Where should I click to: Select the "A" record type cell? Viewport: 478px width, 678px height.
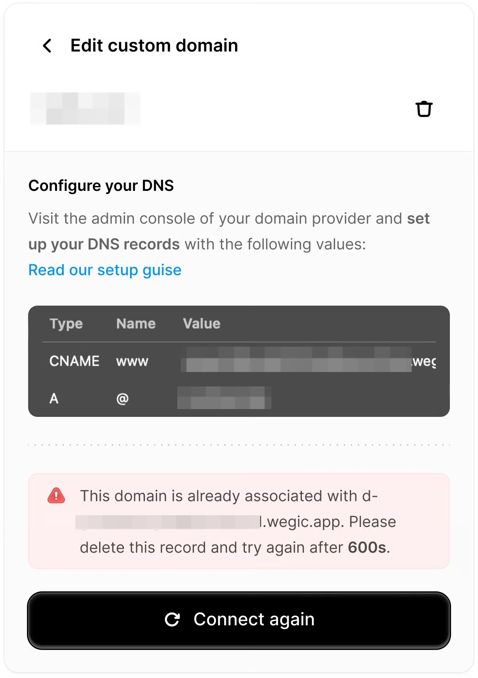click(x=54, y=399)
